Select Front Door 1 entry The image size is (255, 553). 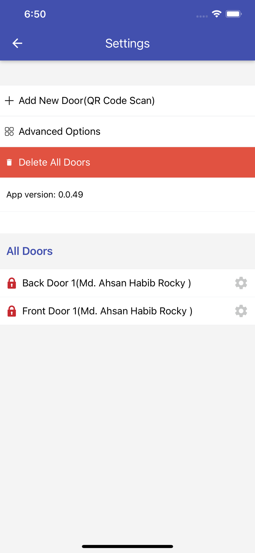coord(127,311)
